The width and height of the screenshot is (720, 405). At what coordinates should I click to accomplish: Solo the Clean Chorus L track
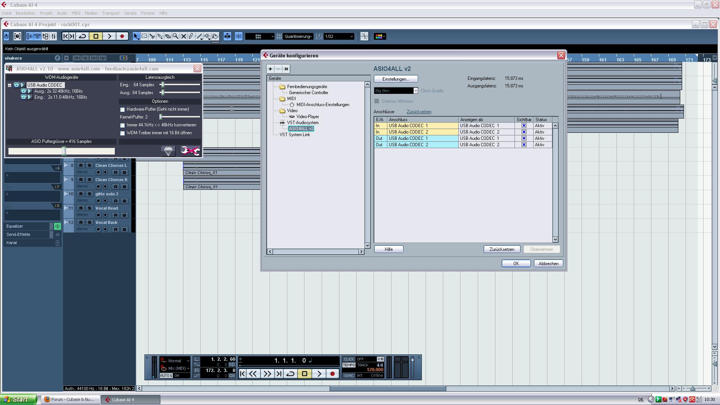[x=89, y=165]
